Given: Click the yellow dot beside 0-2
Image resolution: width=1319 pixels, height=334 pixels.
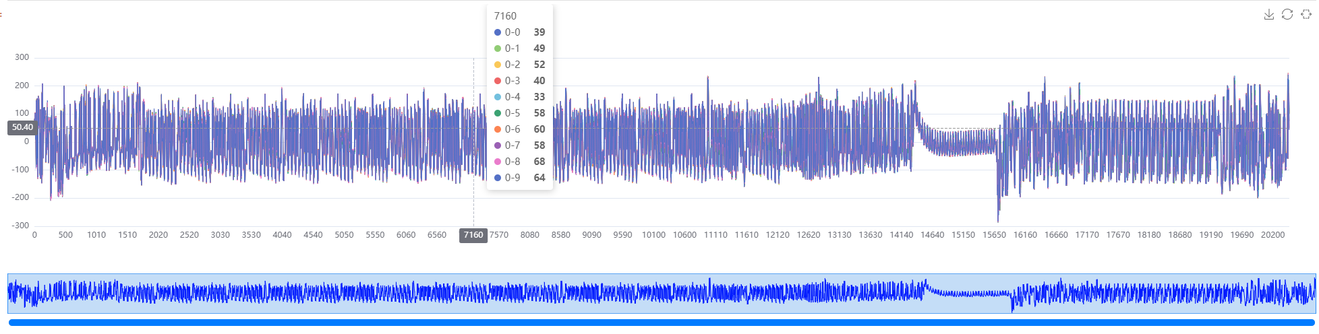Looking at the screenshot, I should pos(498,65).
